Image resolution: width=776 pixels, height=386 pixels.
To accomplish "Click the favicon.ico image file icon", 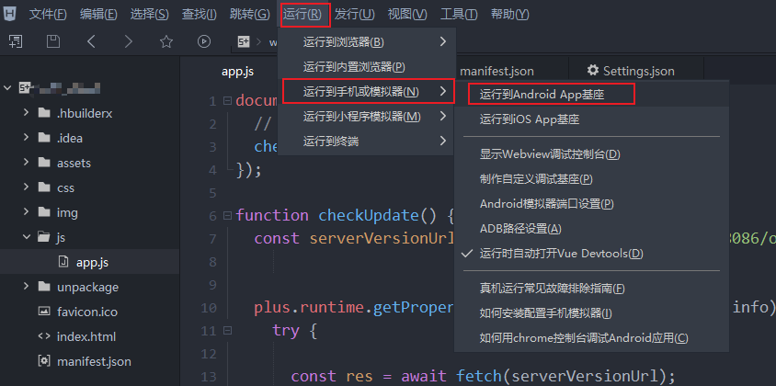I will pos(44,312).
